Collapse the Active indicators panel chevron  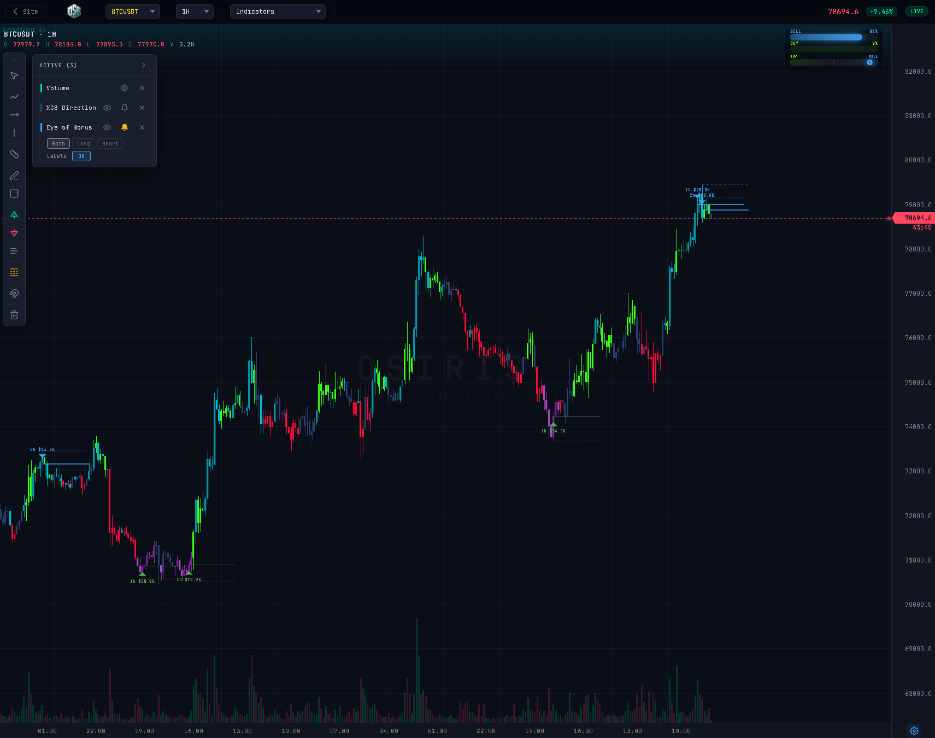click(144, 65)
